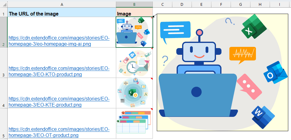Open the EO-KTE-product.png URL link
Image resolution: width=291 pixels, height=140 pixels.
coord(59,102)
